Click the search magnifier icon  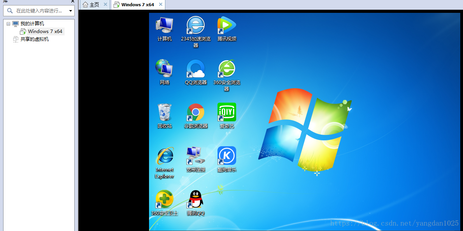click(10, 11)
